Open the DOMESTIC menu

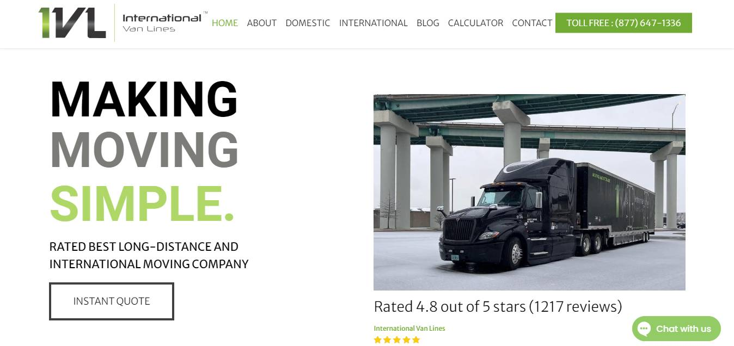(x=308, y=23)
